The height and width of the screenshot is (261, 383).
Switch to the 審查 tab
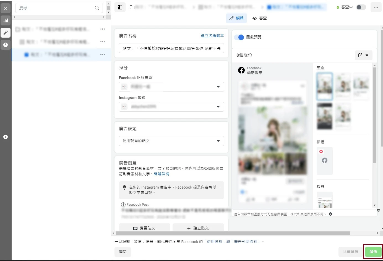point(259,18)
